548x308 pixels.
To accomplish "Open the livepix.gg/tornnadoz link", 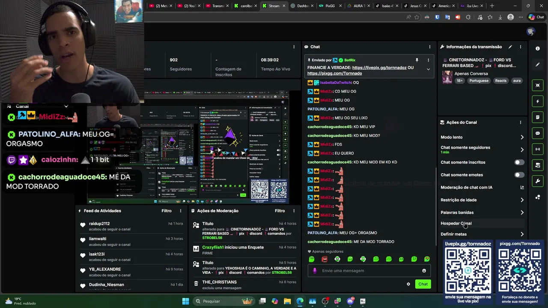I will 379,68.
